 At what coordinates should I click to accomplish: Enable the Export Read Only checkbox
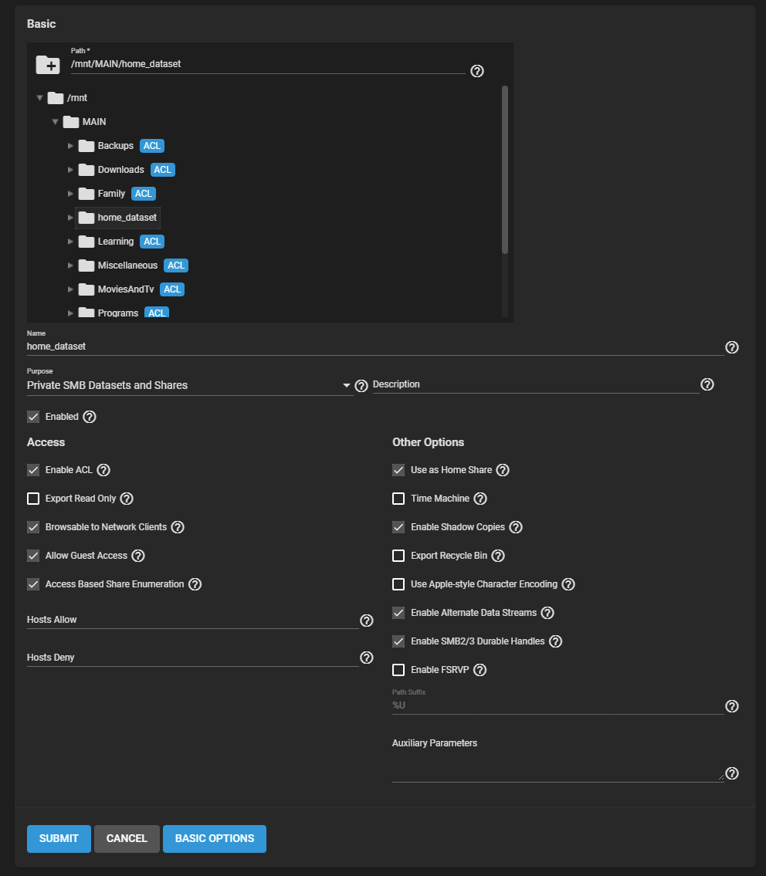click(33, 499)
